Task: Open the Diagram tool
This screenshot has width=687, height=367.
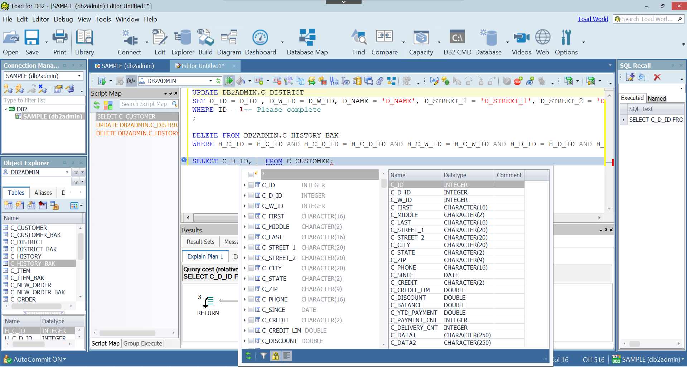Action: 229,42
